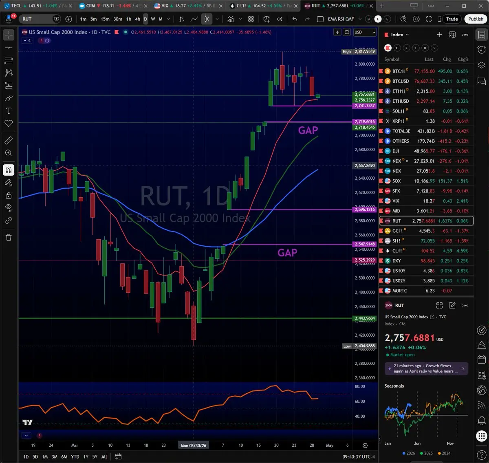489x463 pixels.
Task: Open the Fibonacci retracement tools
Action: 9,60
